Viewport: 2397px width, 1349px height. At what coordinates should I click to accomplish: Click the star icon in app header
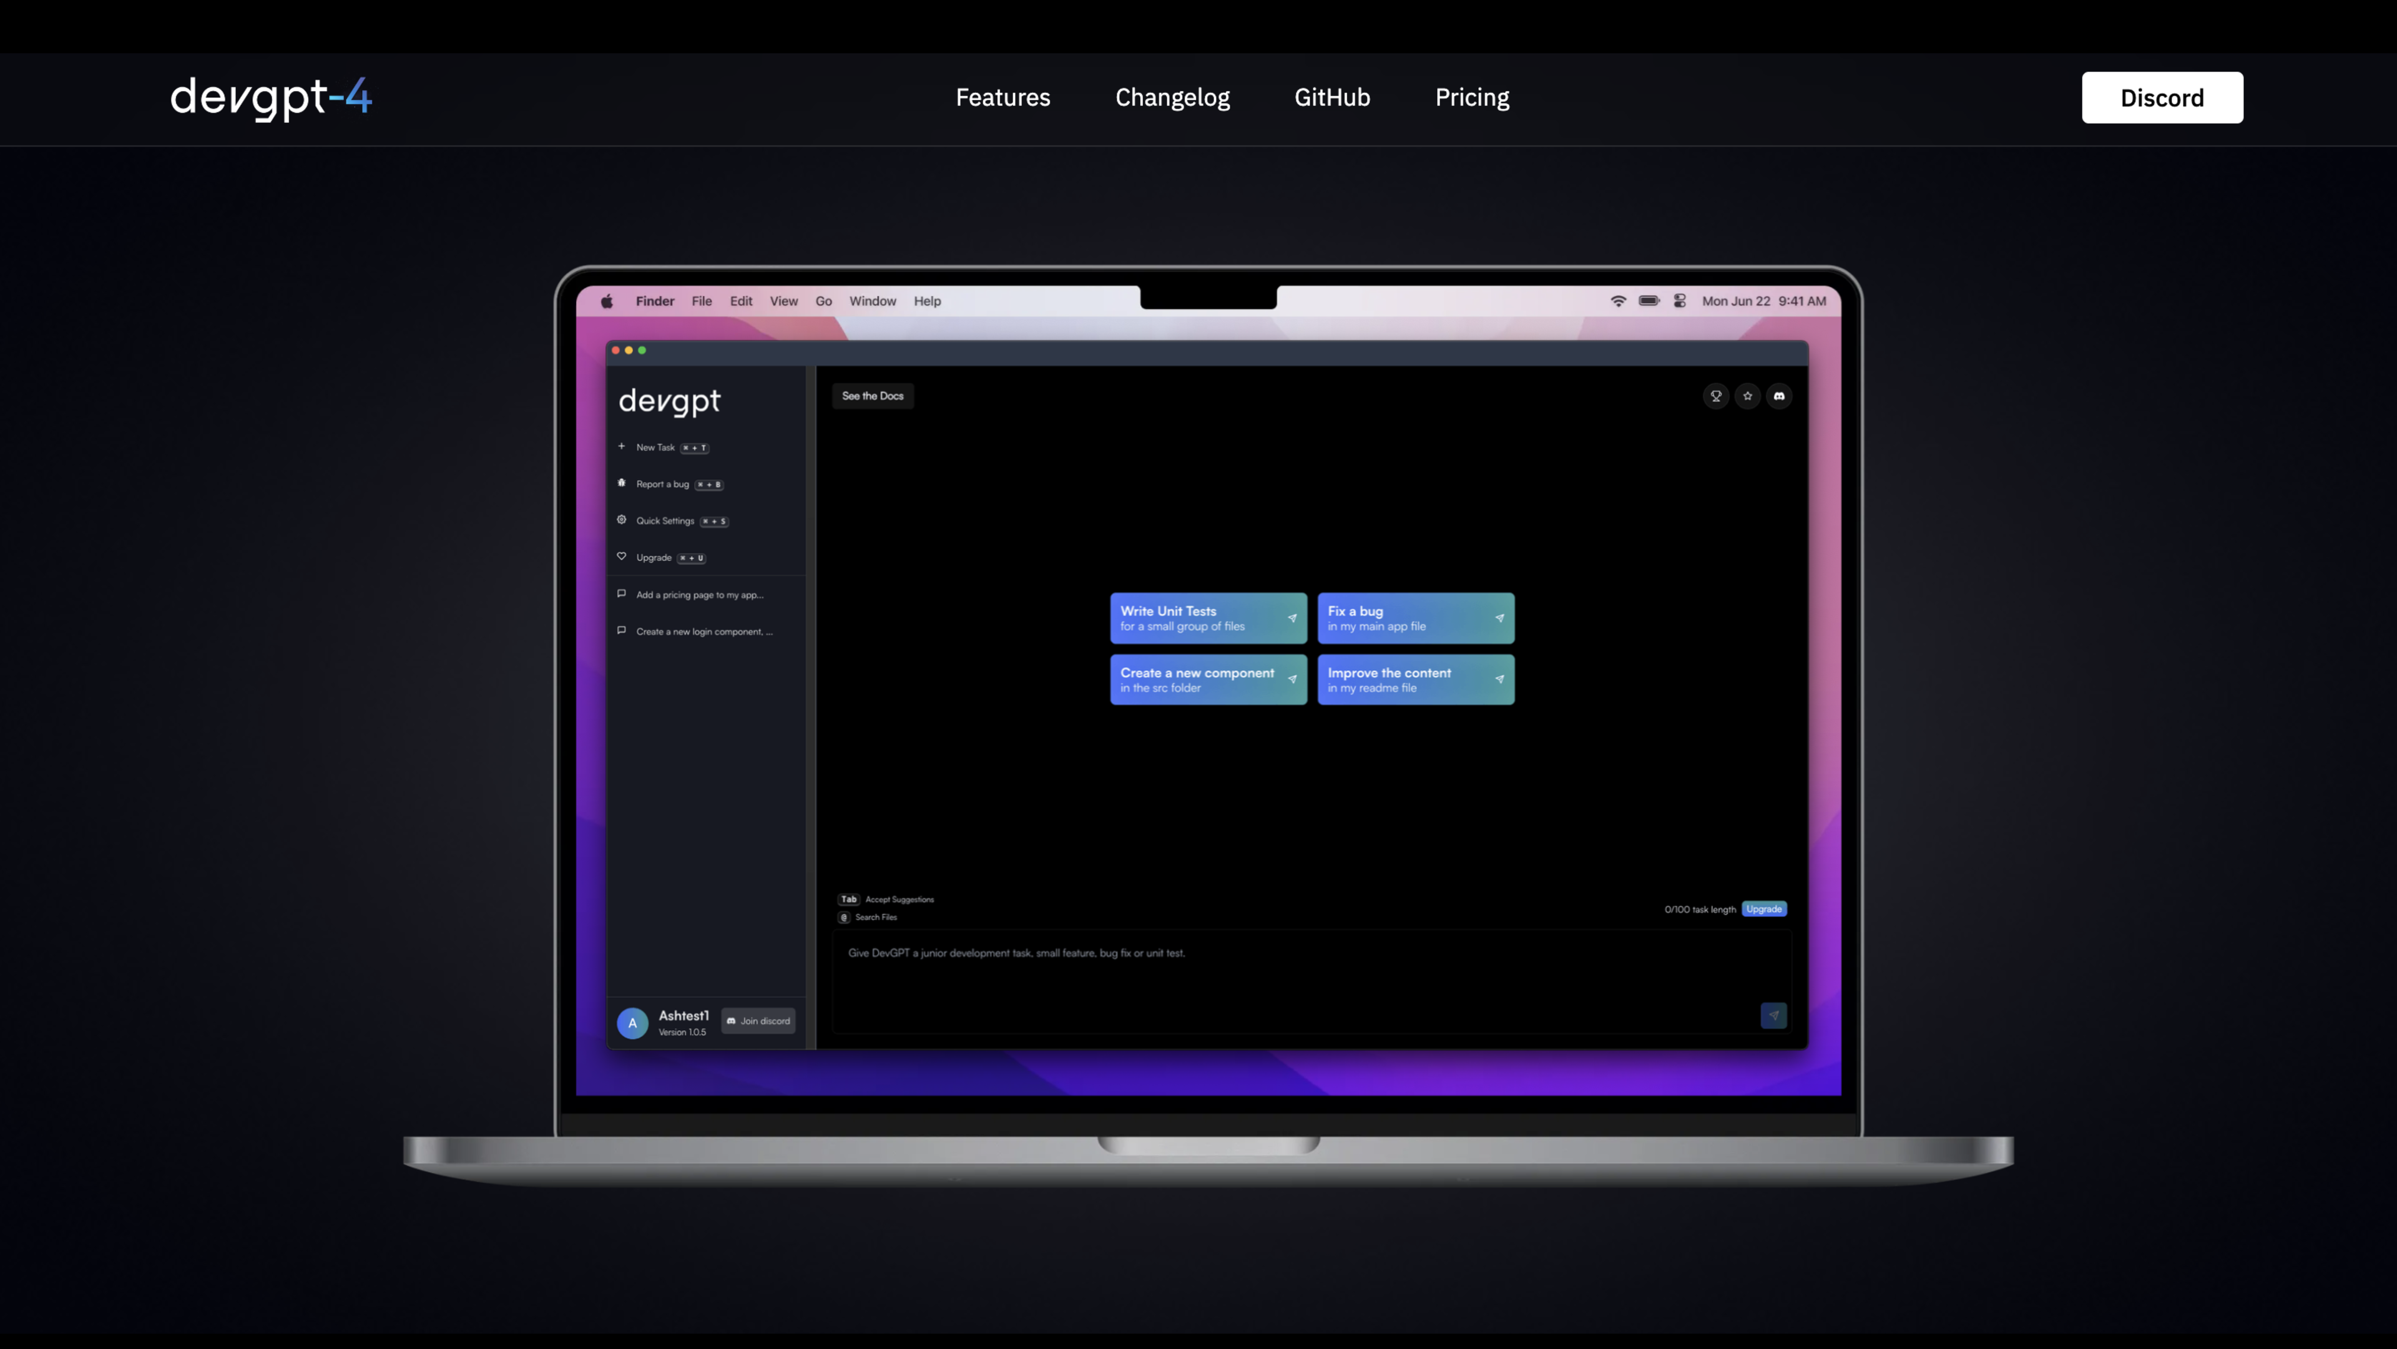1748,396
